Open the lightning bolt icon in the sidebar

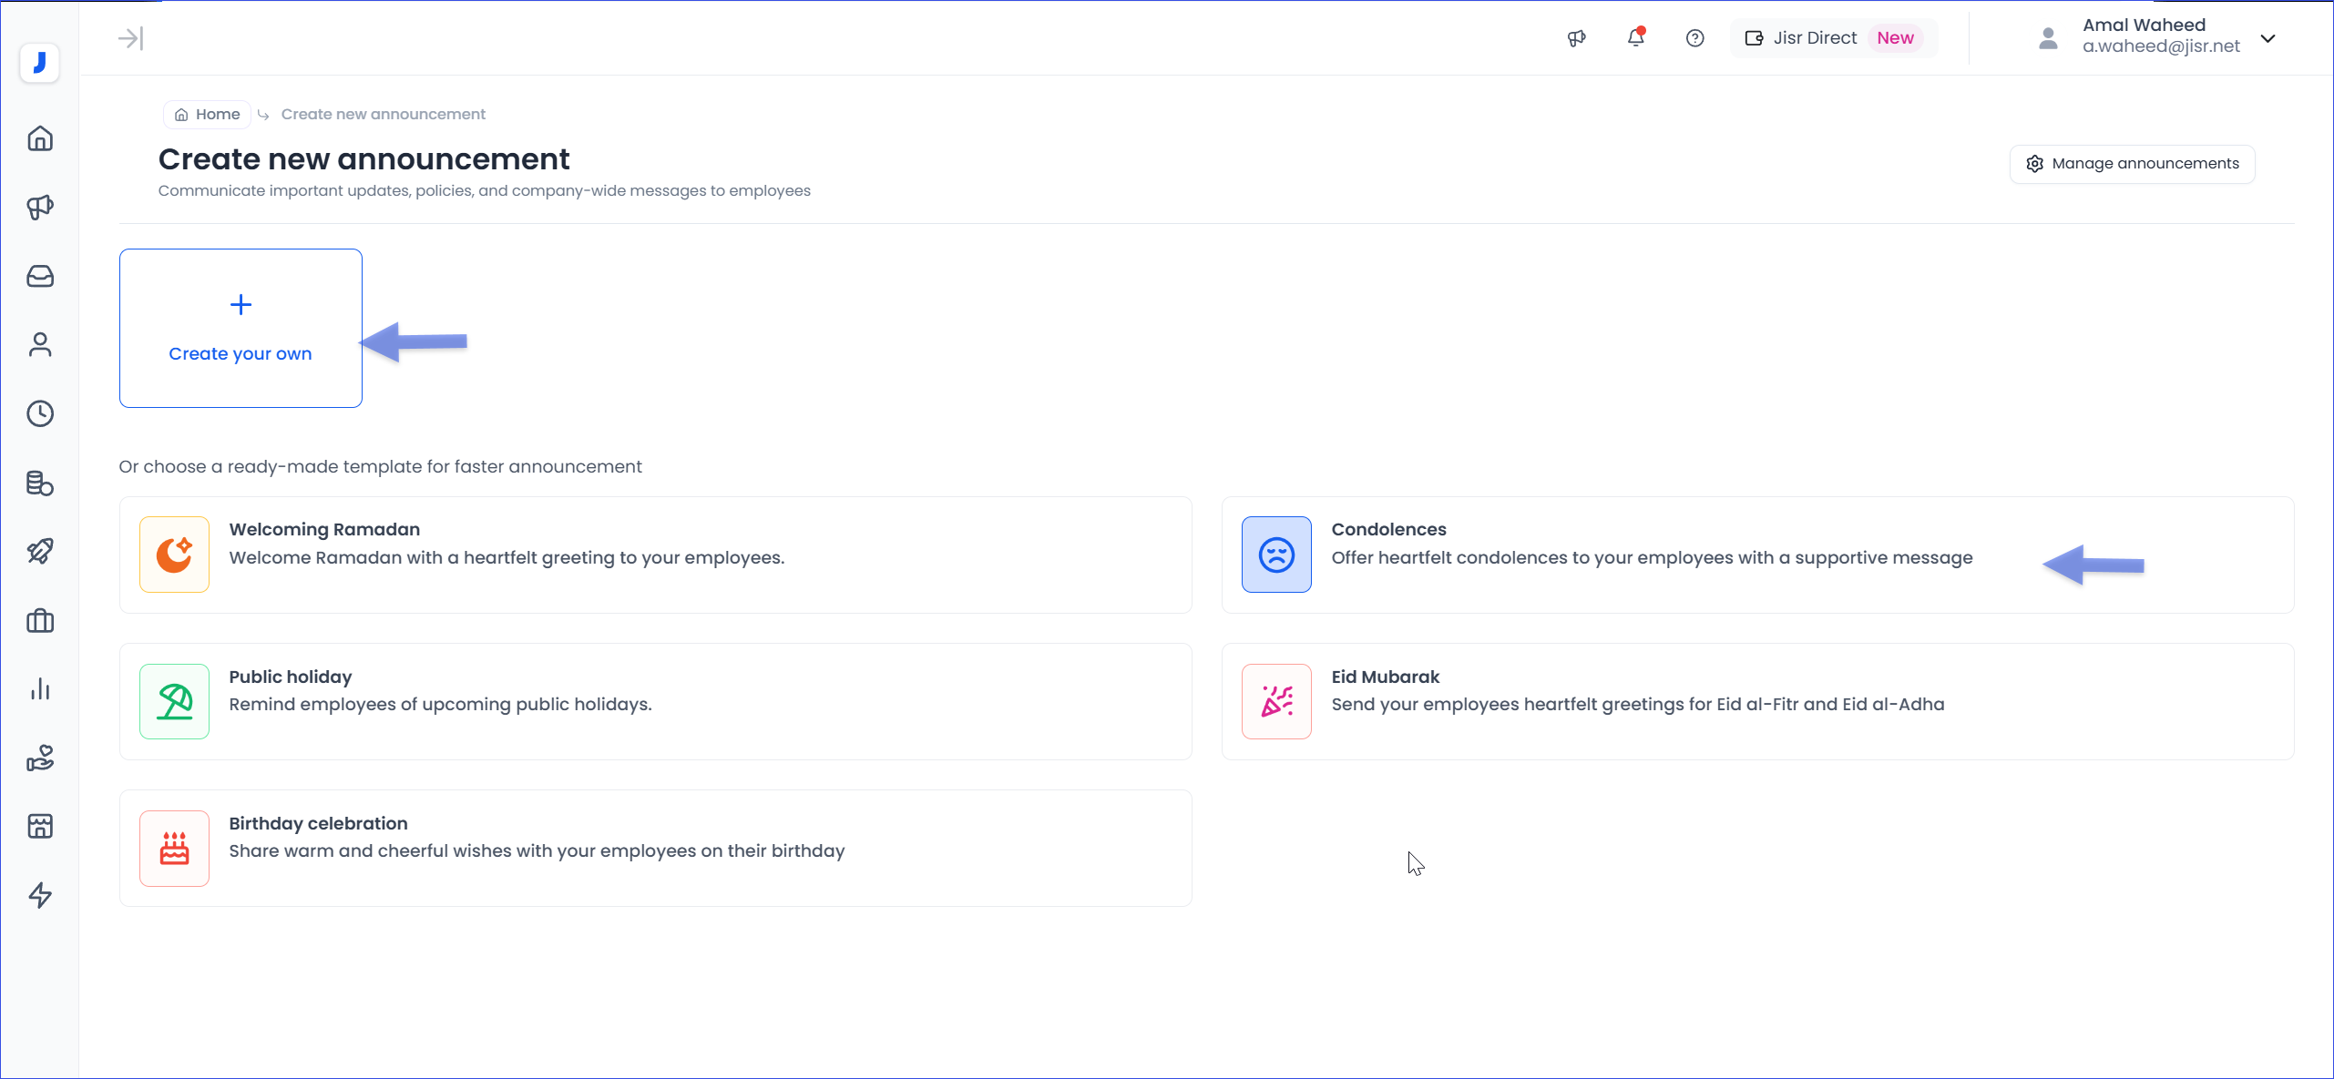pos(40,895)
